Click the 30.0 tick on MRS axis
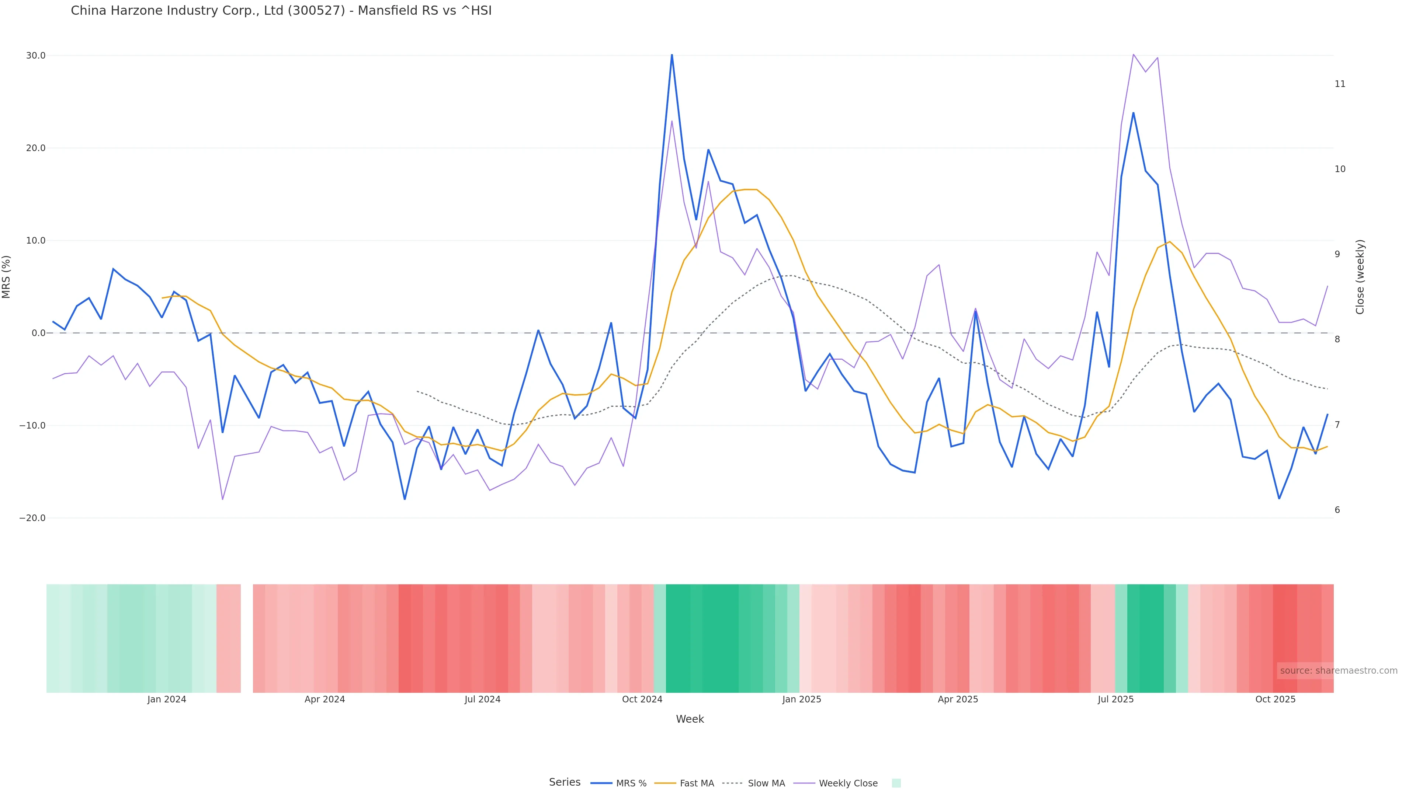 tap(36, 56)
